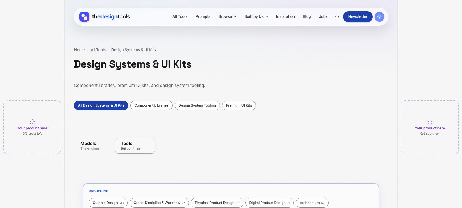The image size is (462, 208).
Task: Click the right 'Your product here' ad slot
Action: [x=430, y=127]
